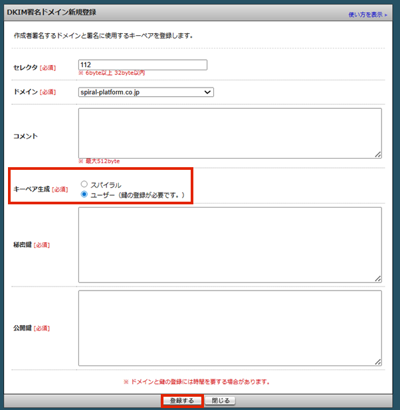Click the 閉じる button
This screenshot has width=400, height=410.
pyautogui.click(x=220, y=401)
